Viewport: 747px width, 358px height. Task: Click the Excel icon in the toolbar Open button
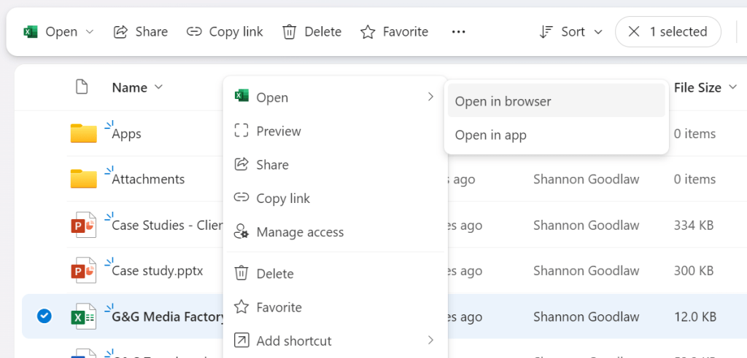click(31, 32)
